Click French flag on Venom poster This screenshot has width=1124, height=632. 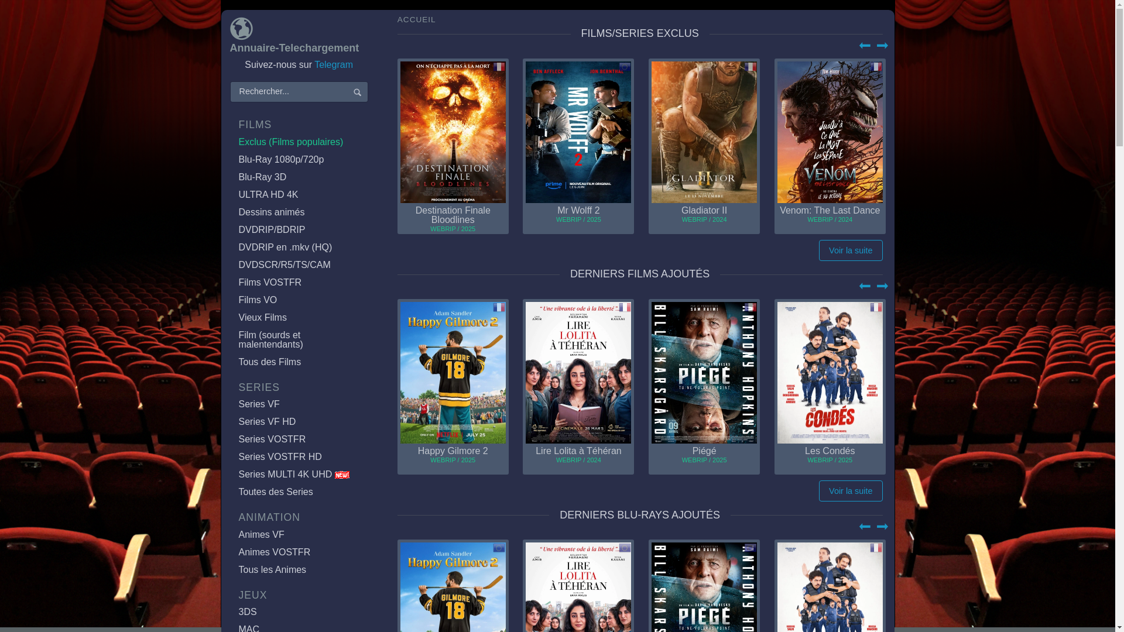pyautogui.click(x=876, y=67)
